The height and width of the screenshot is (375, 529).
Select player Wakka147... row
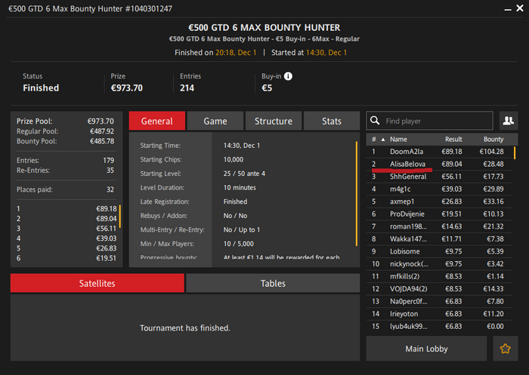coord(439,239)
